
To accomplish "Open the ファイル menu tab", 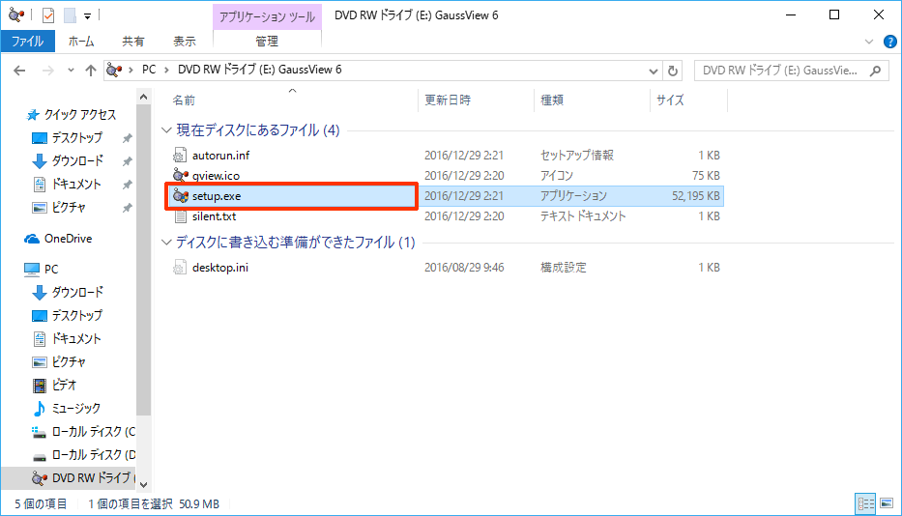I will (28, 42).
